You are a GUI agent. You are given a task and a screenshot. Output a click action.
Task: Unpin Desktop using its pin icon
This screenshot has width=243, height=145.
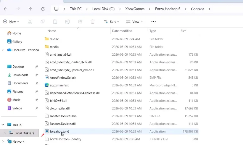37,67
